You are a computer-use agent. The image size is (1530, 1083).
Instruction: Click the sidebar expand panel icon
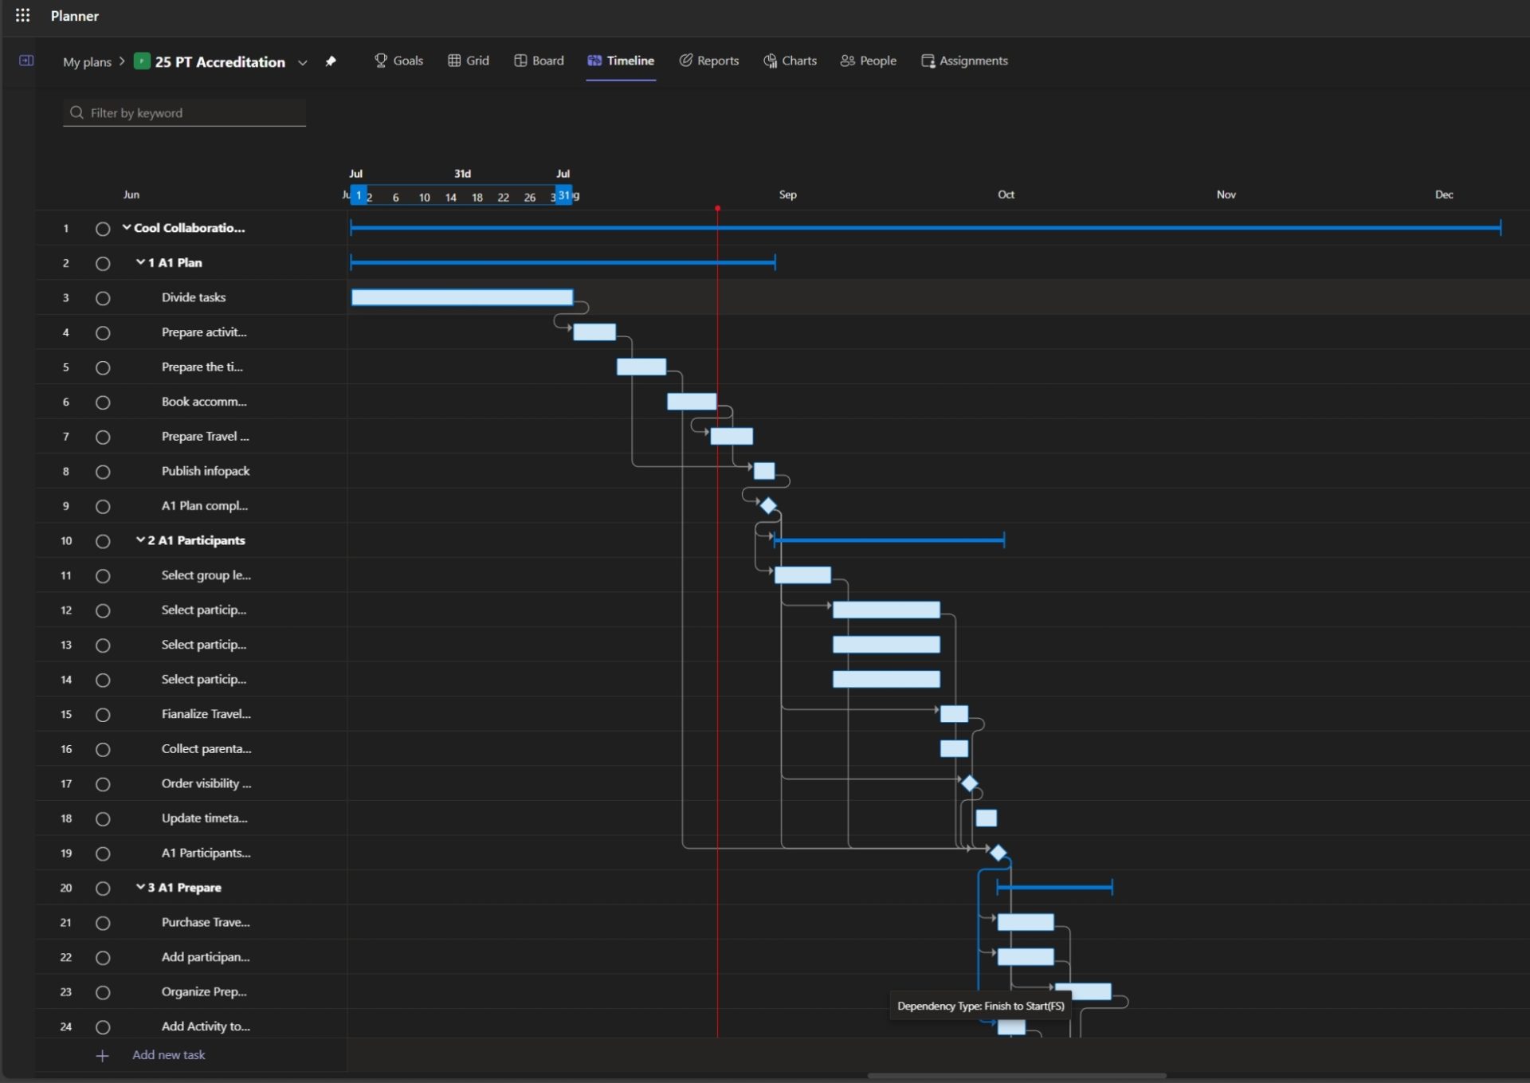pos(26,61)
